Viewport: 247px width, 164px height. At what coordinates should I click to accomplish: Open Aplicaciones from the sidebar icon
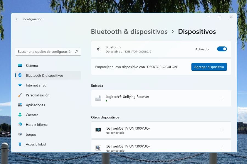tap(20, 105)
